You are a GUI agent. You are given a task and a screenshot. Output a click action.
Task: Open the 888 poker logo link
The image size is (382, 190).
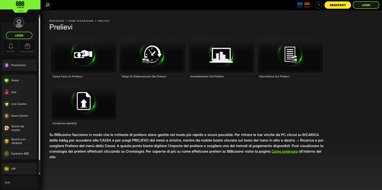[x=300, y=5]
